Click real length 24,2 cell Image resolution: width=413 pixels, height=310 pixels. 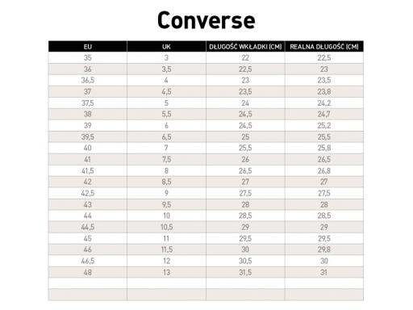(324, 103)
